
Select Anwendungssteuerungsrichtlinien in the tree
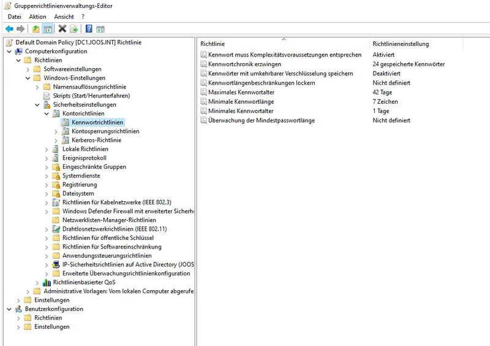point(107,256)
